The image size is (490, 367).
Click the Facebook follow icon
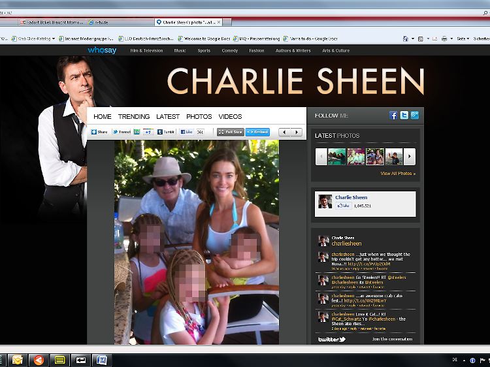pos(393,115)
